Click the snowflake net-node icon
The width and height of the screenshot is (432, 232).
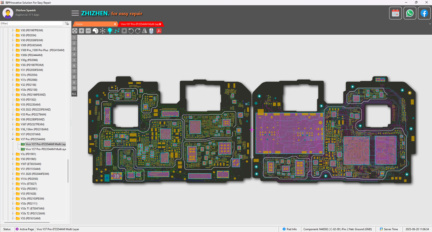(x=103, y=31)
